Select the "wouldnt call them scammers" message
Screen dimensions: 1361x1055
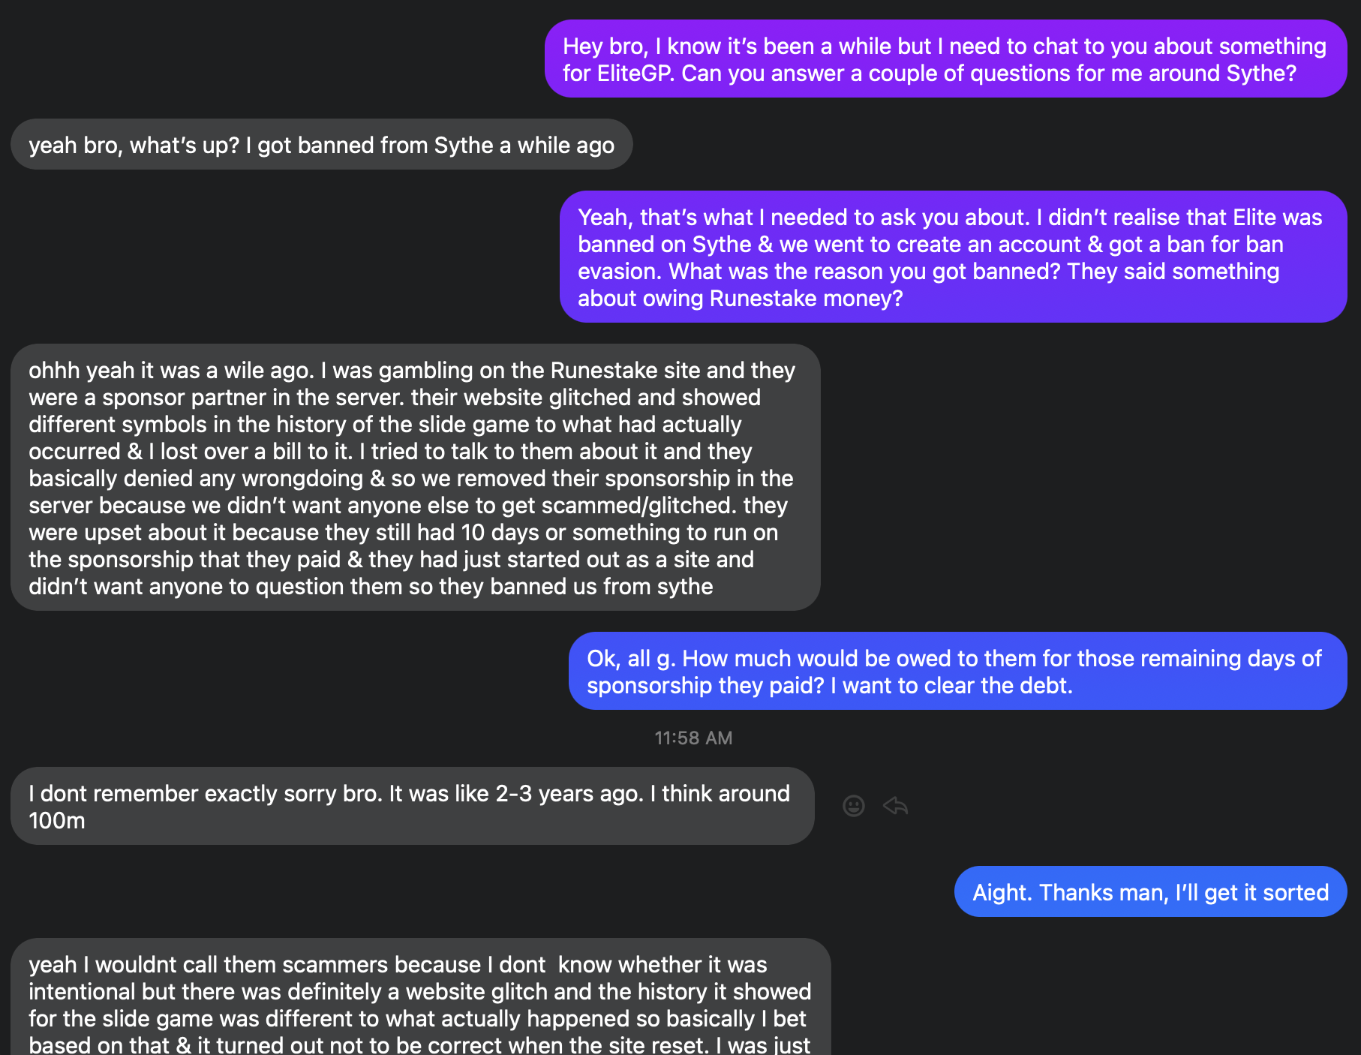(421, 997)
